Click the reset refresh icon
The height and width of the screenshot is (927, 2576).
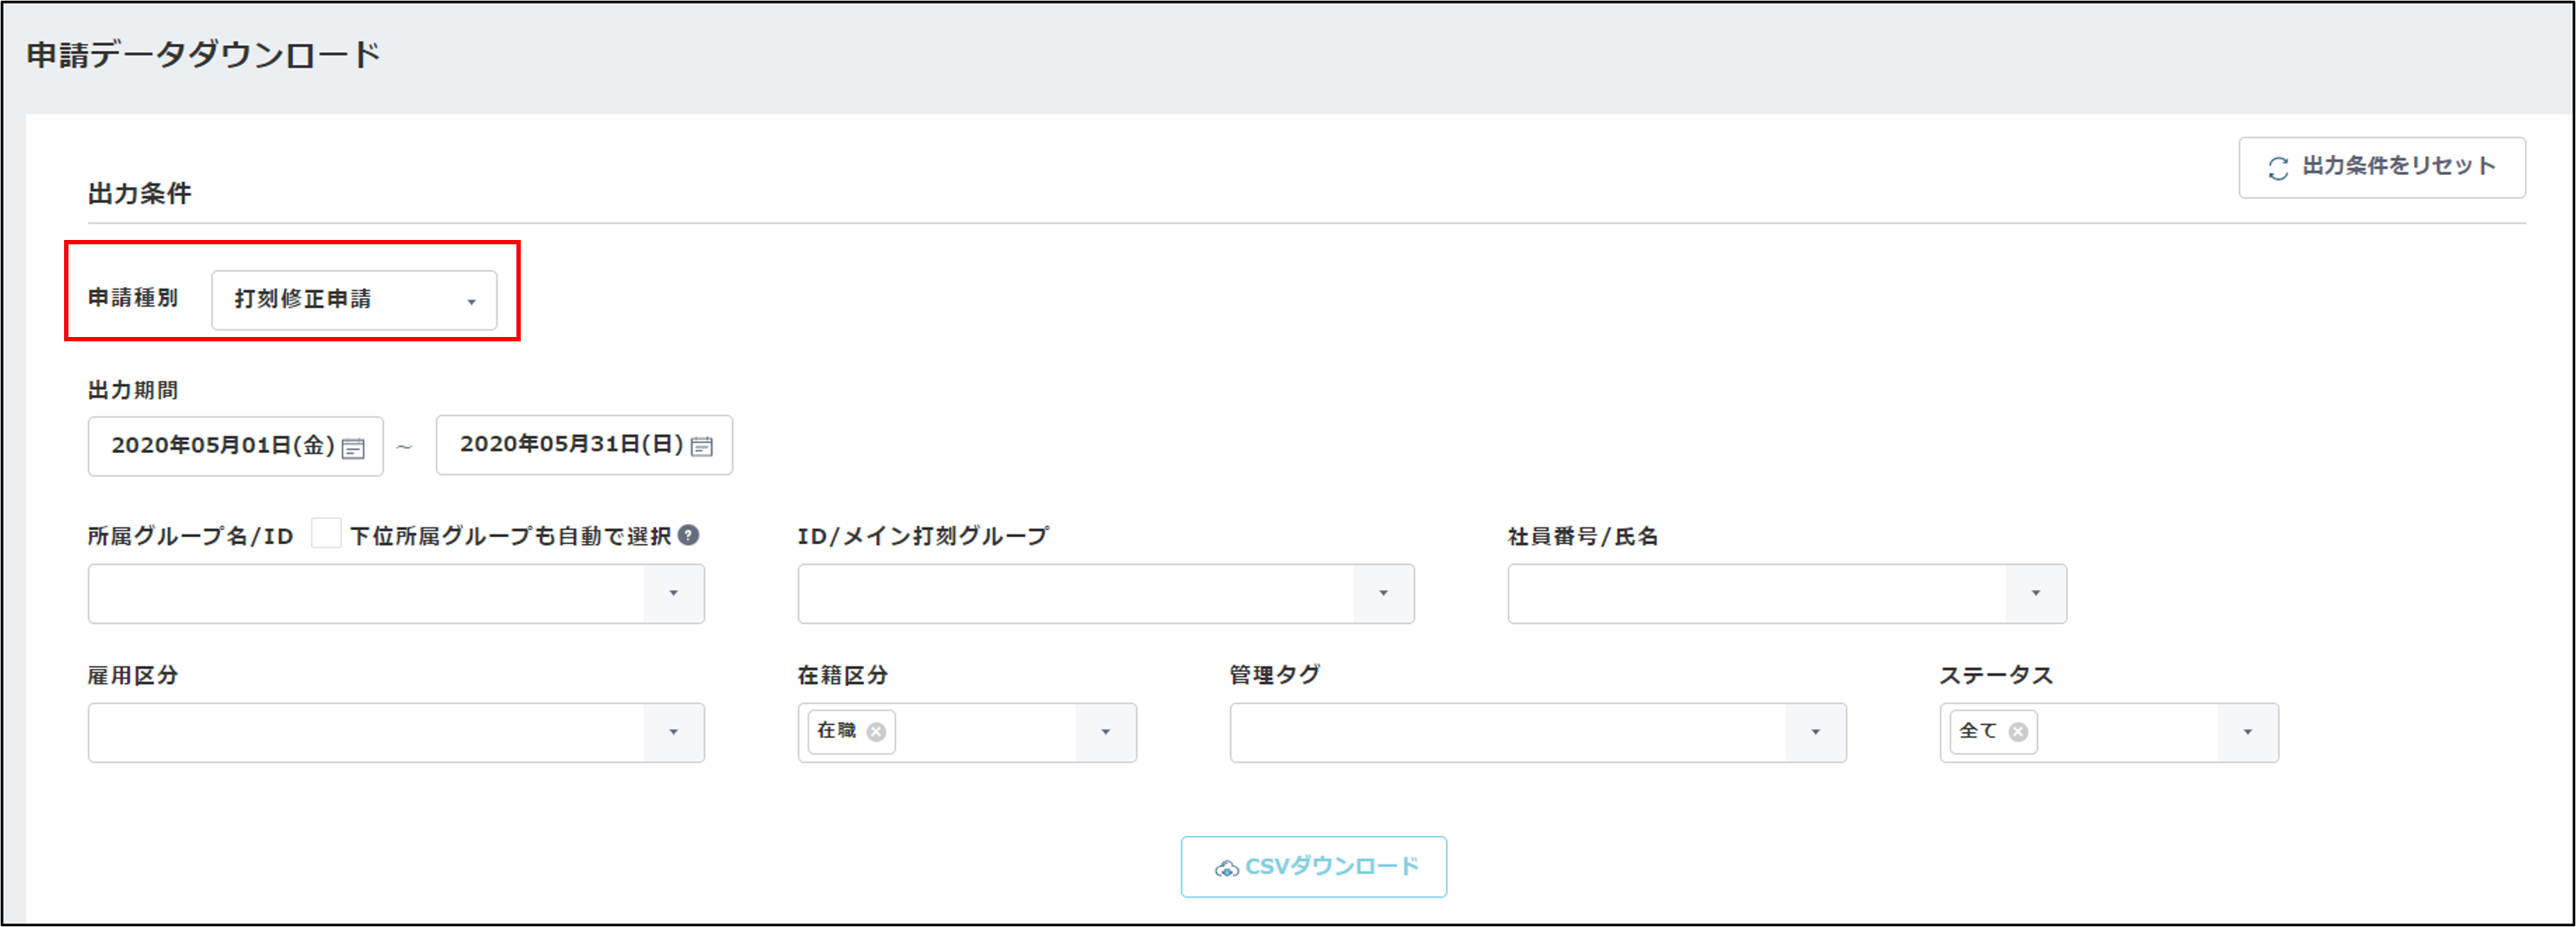click(x=2278, y=168)
